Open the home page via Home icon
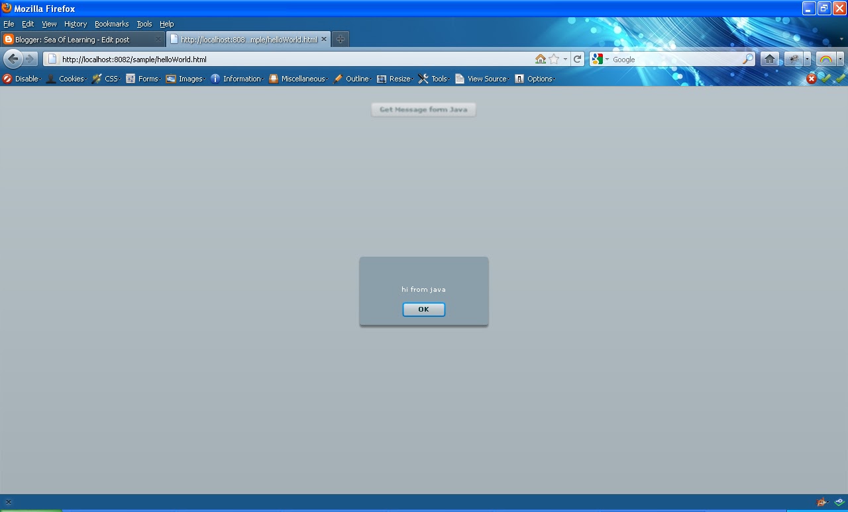The width and height of the screenshot is (848, 512). pos(769,59)
